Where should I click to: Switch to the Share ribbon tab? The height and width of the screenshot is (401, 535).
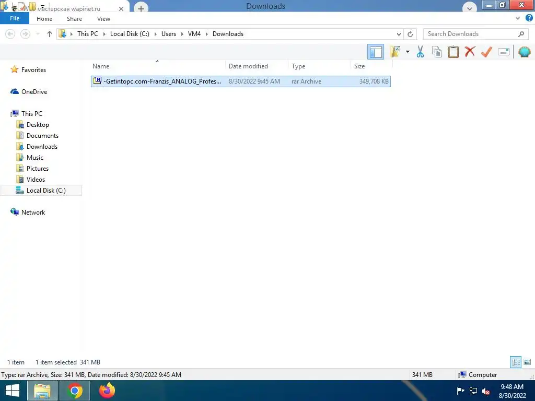[x=74, y=19]
